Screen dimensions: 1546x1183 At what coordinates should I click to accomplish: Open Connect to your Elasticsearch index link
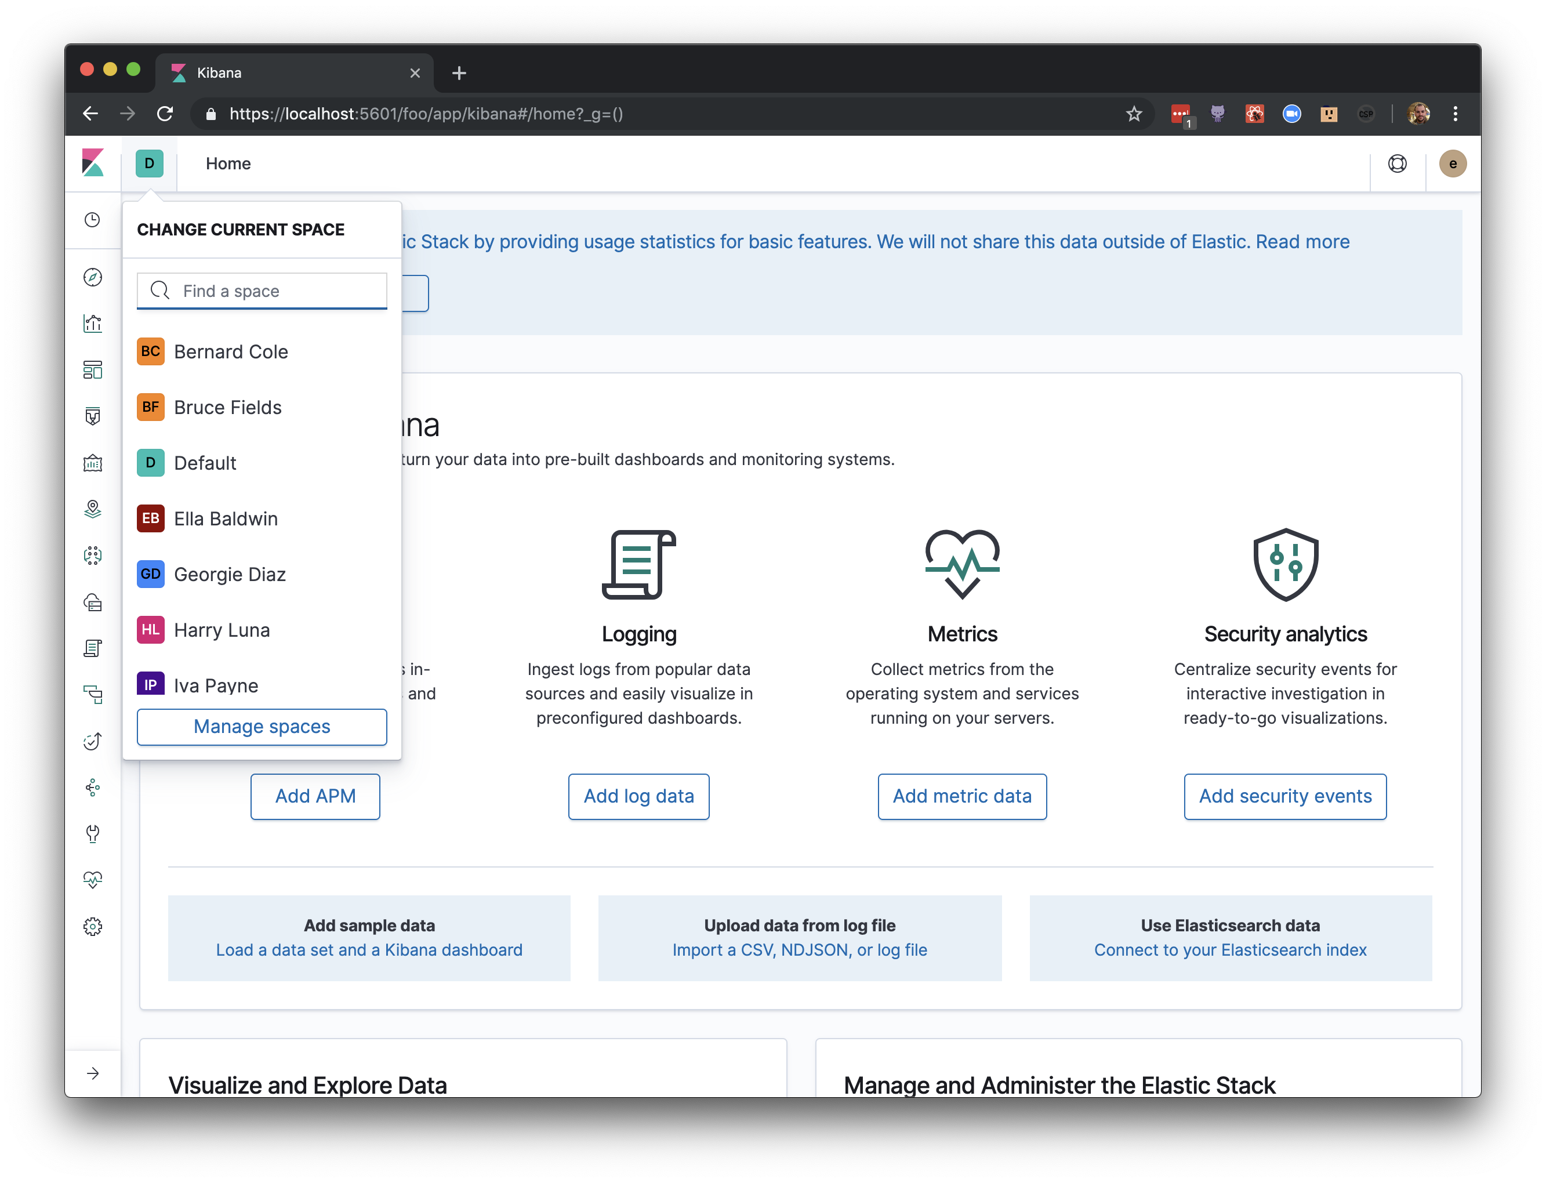(x=1230, y=950)
